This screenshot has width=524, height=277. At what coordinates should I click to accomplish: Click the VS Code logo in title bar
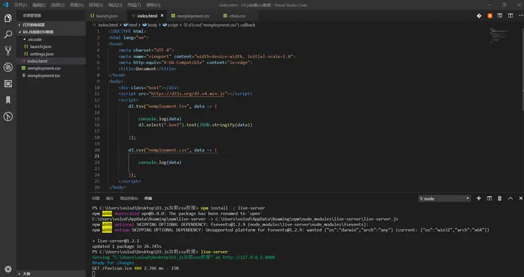click(x=5, y=5)
